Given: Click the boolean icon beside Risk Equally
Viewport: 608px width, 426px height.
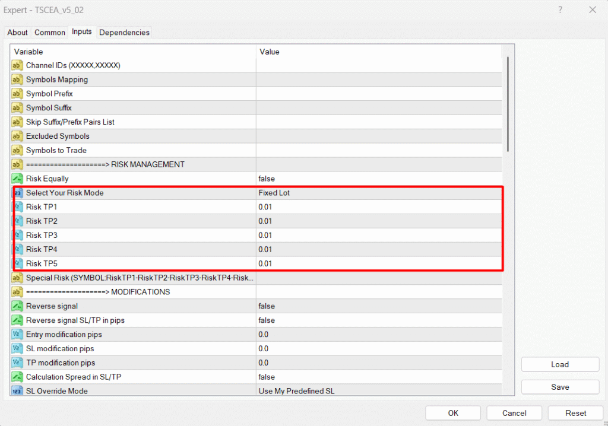Looking at the screenshot, I should (x=17, y=179).
